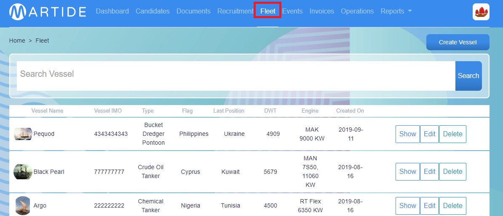This screenshot has width=503, height=216.
Task: Select the Argo vessel name
Action: 40,206
